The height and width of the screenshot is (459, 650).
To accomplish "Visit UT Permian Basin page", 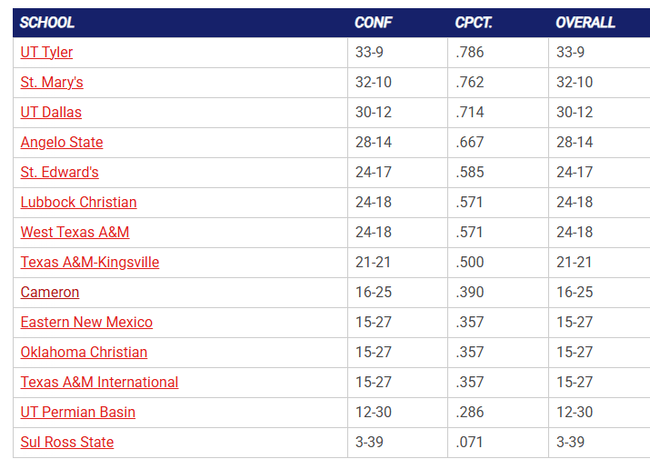I will pos(78,413).
